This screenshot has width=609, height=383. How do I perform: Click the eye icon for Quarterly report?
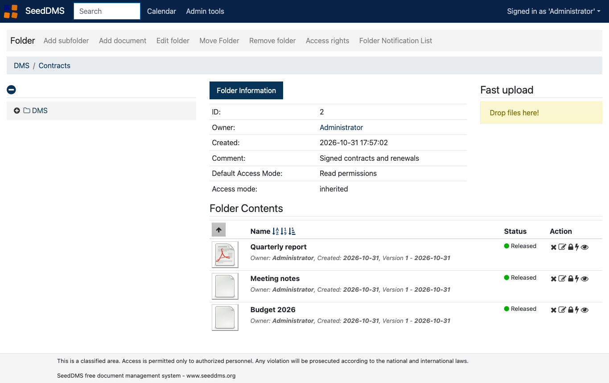(x=585, y=247)
